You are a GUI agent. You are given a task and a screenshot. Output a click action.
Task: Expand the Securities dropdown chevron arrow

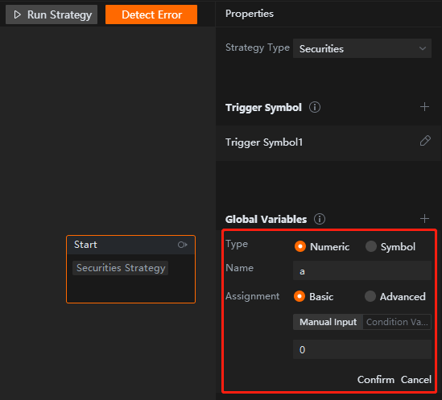tap(422, 48)
